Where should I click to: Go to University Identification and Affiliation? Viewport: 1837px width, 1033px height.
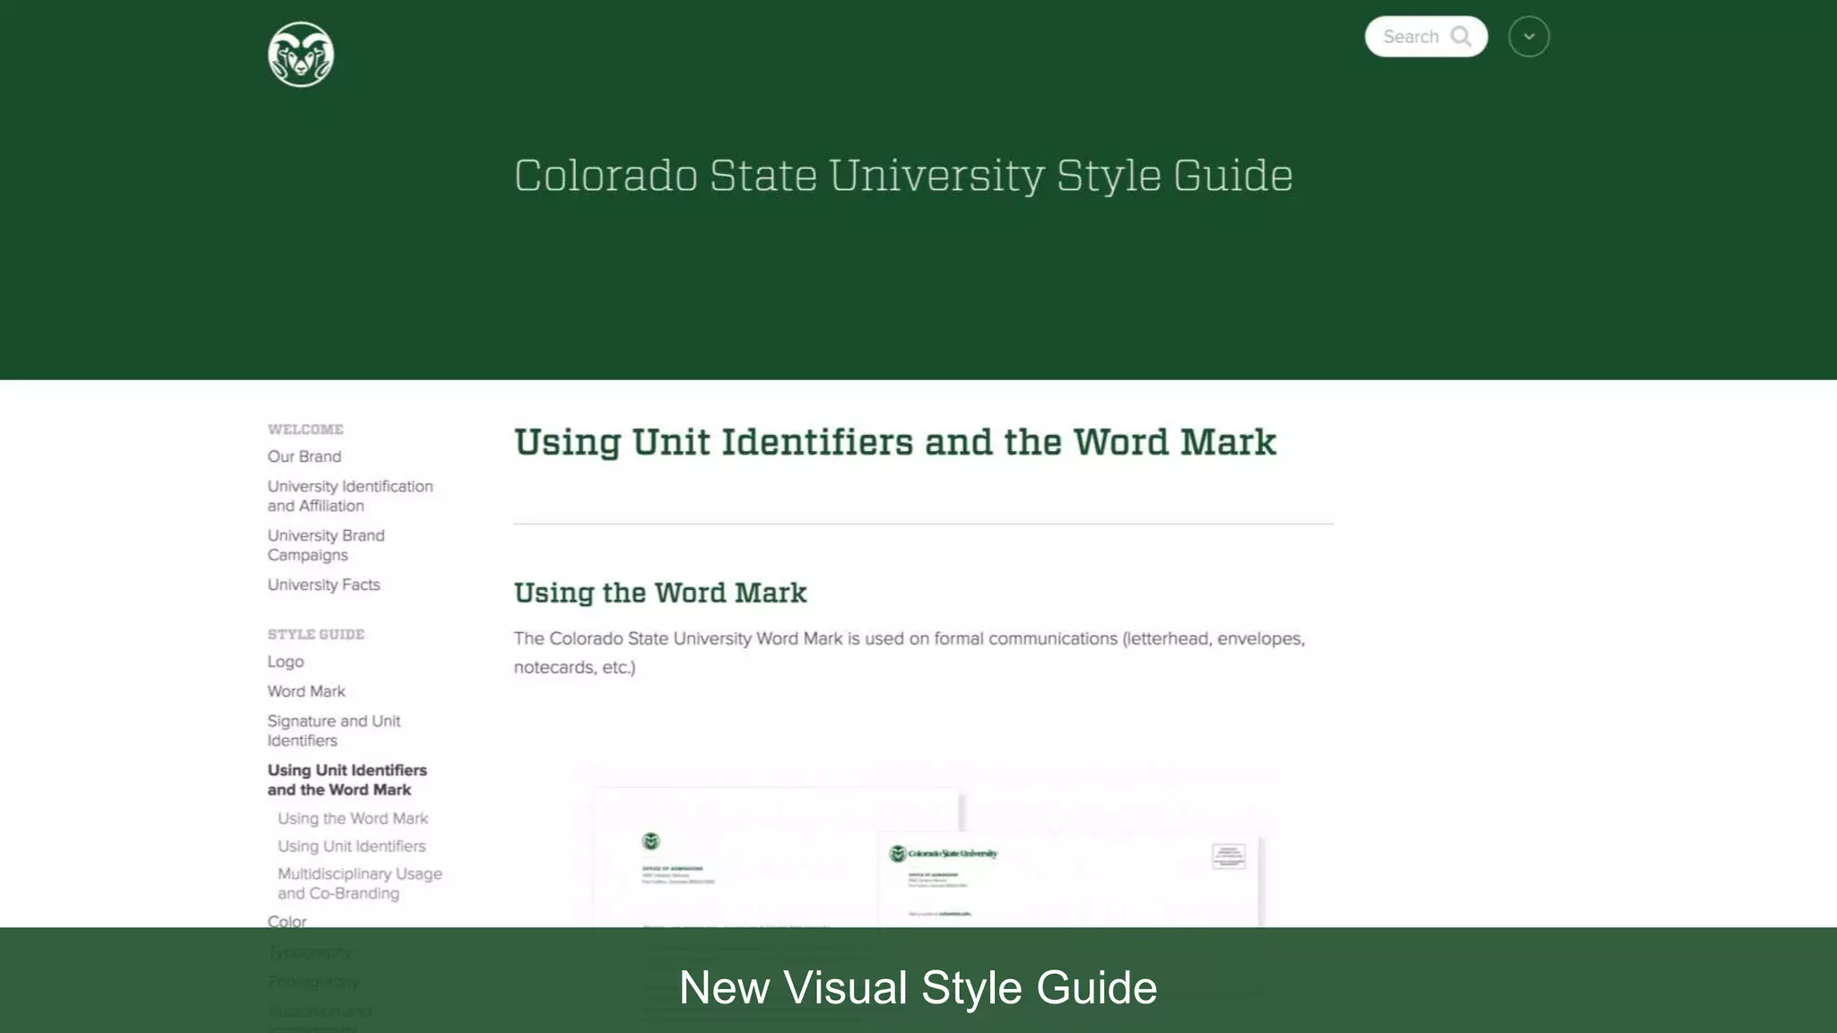350,496
